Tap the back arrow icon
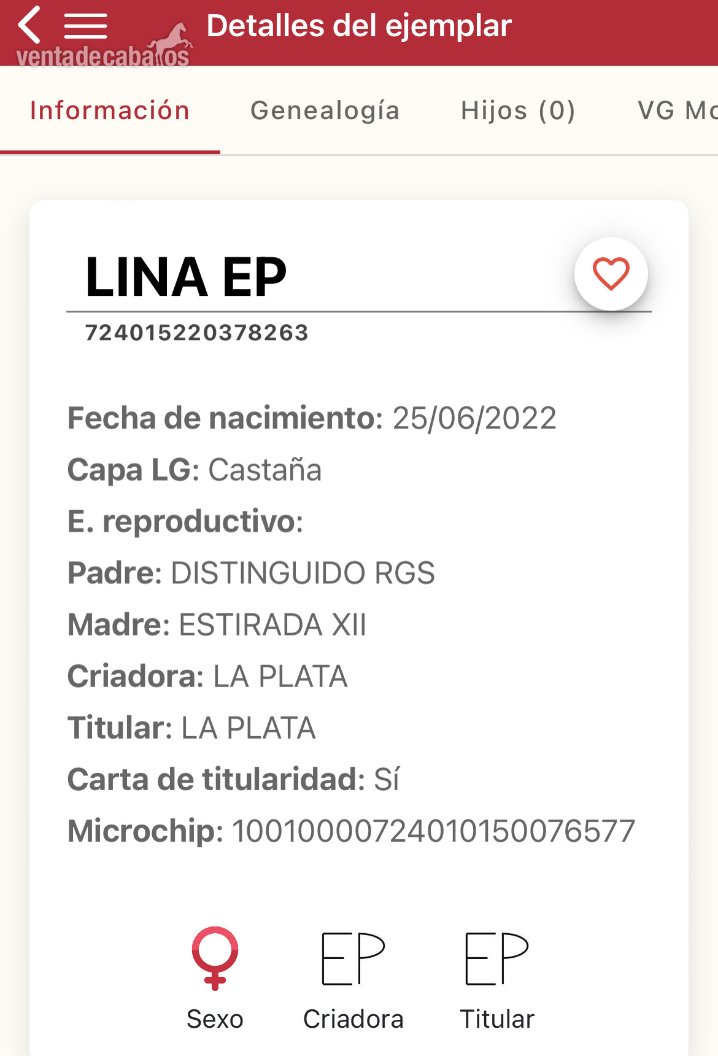The width and height of the screenshot is (718, 1056). (x=29, y=25)
